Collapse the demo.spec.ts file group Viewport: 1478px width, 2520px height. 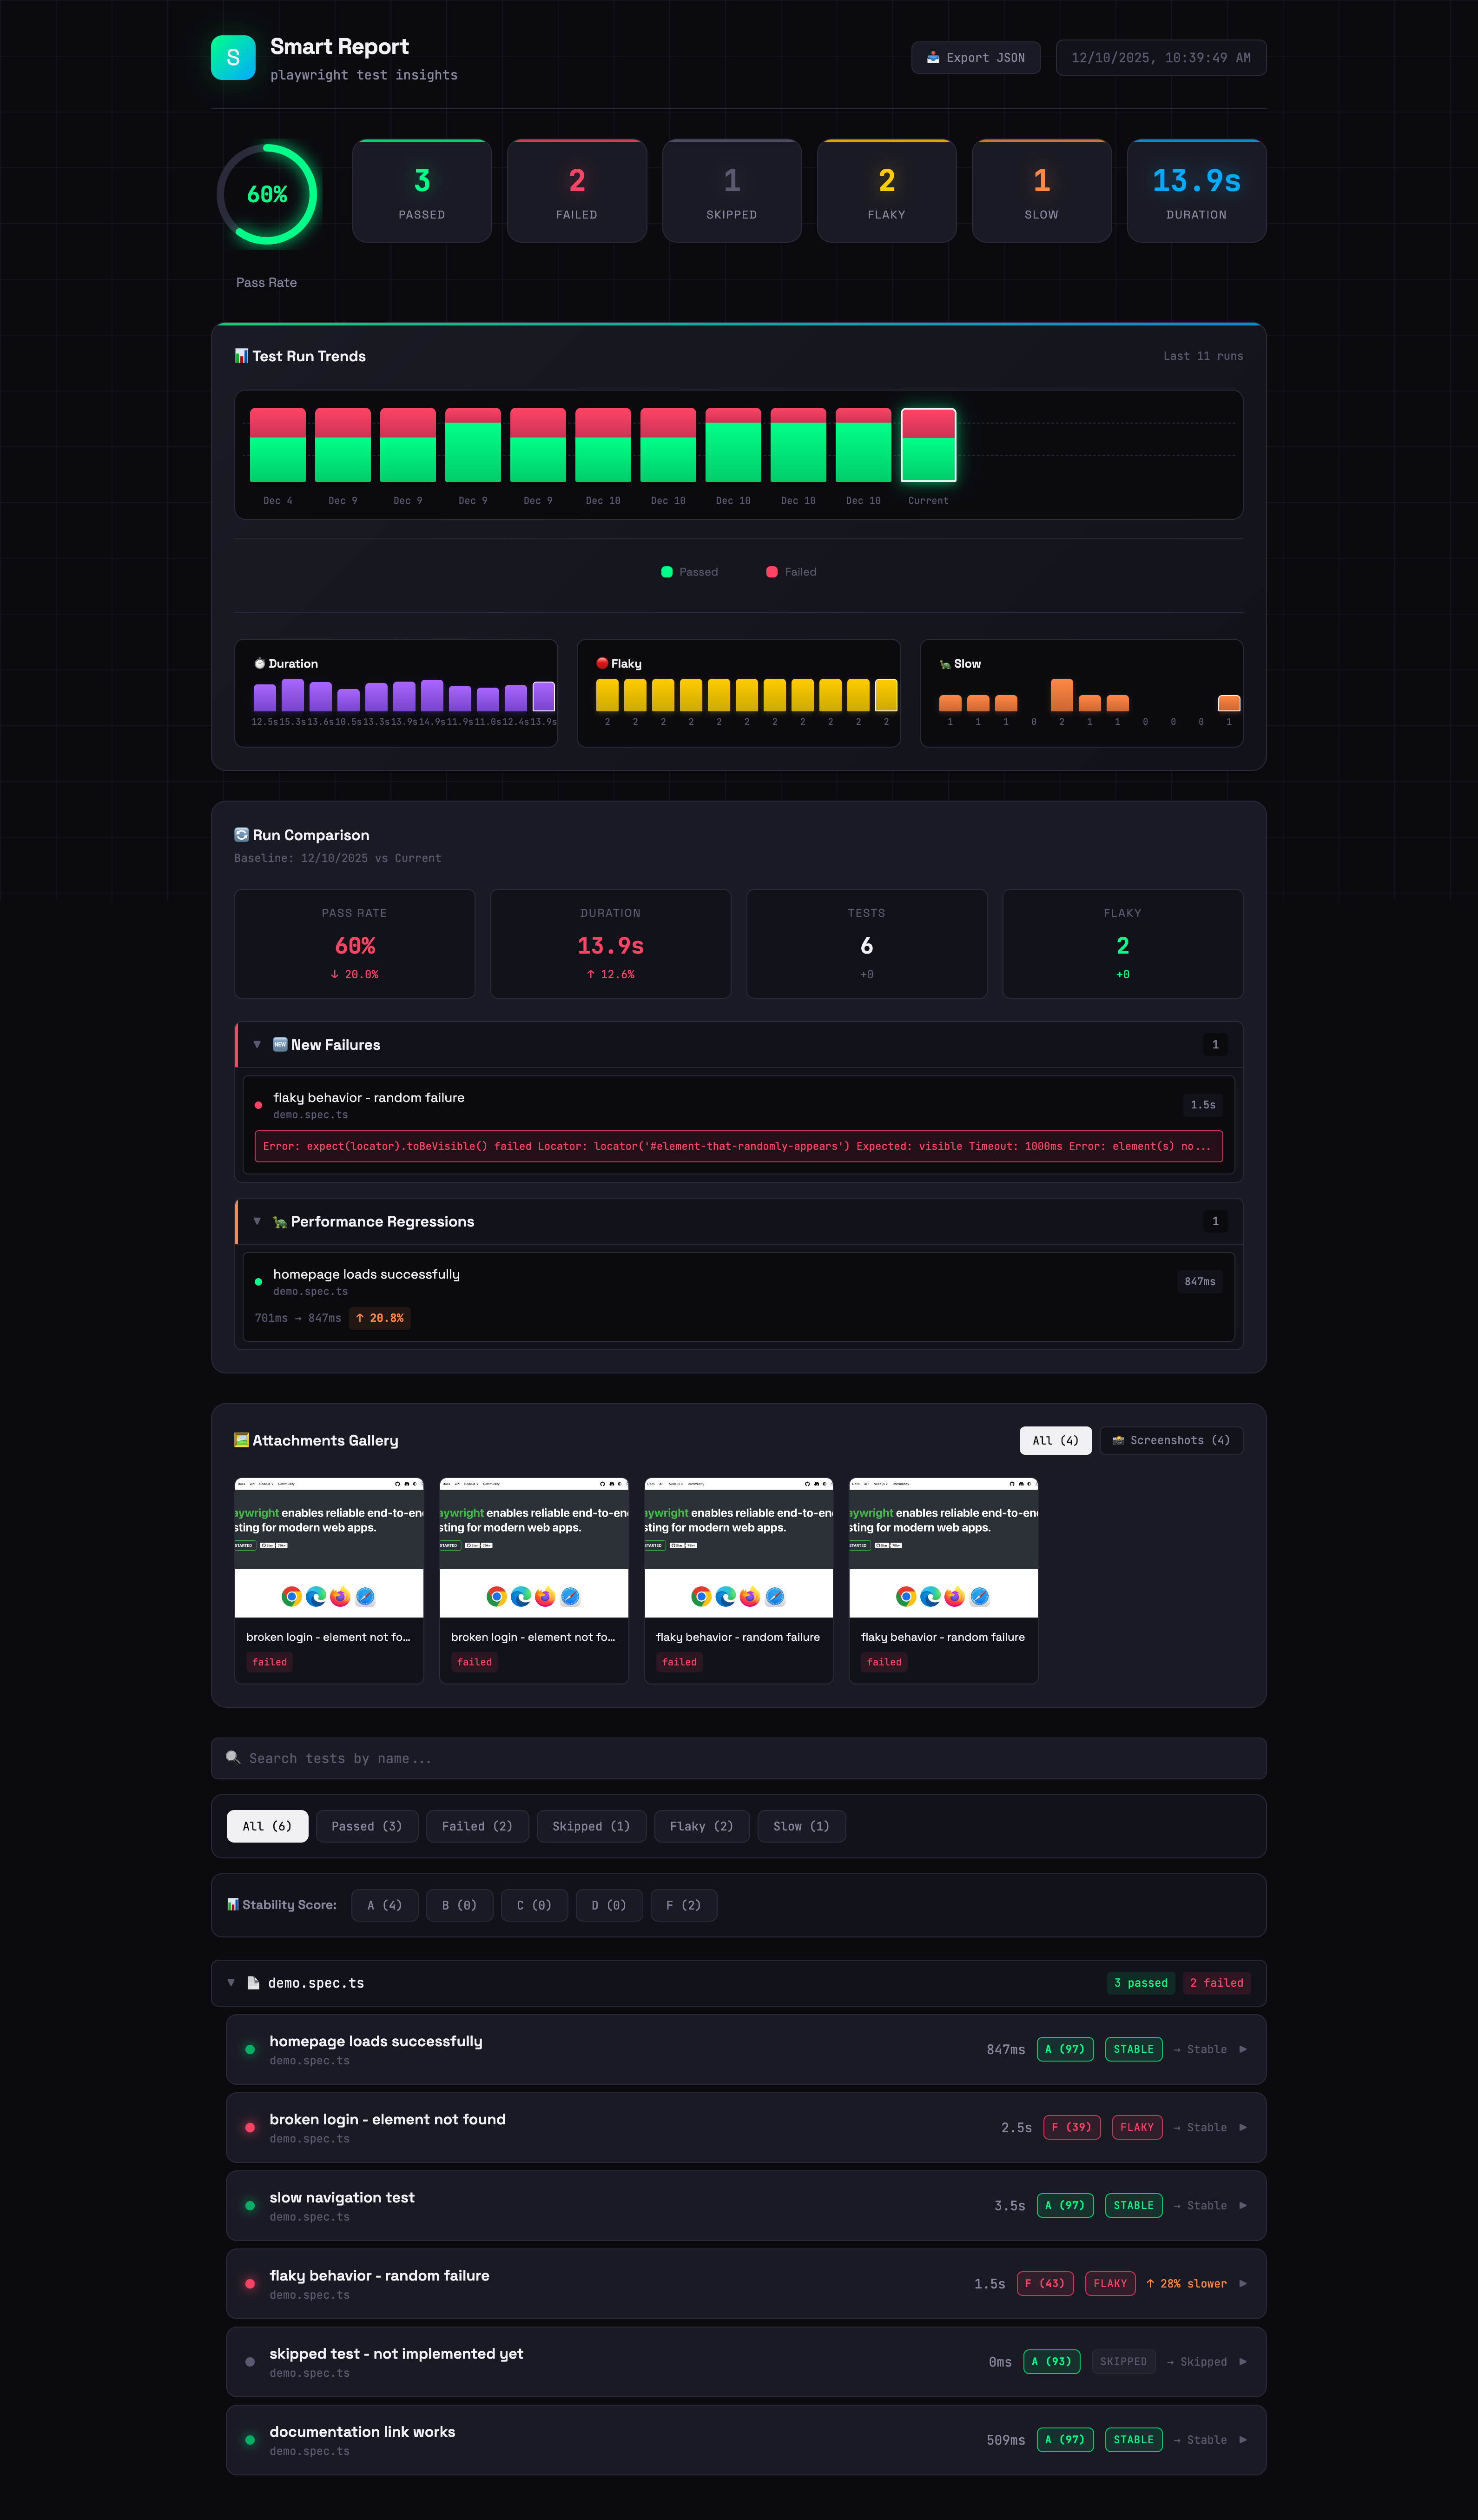[231, 1983]
